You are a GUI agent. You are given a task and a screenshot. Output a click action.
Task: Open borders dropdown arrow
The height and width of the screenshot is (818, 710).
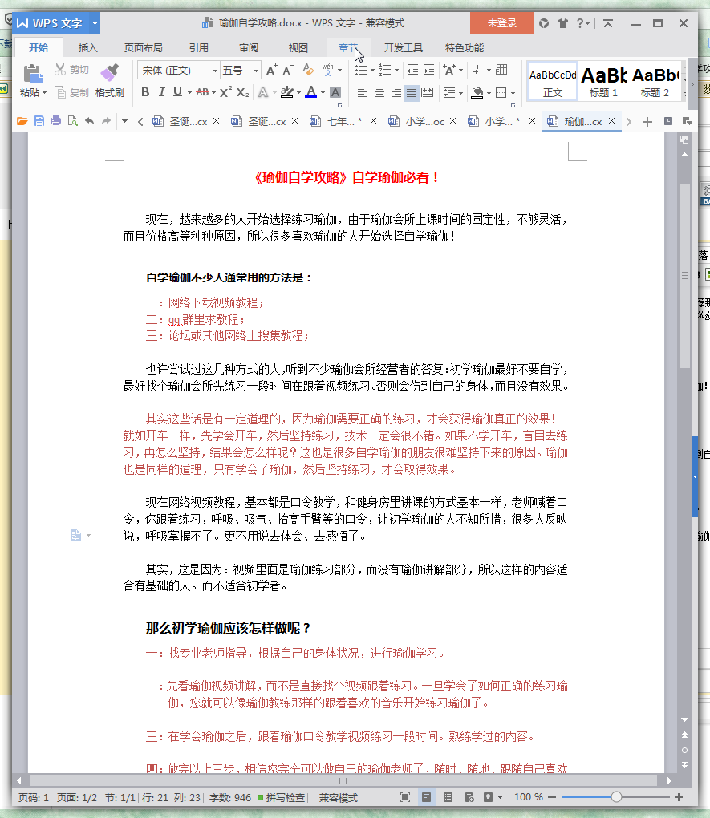(513, 93)
